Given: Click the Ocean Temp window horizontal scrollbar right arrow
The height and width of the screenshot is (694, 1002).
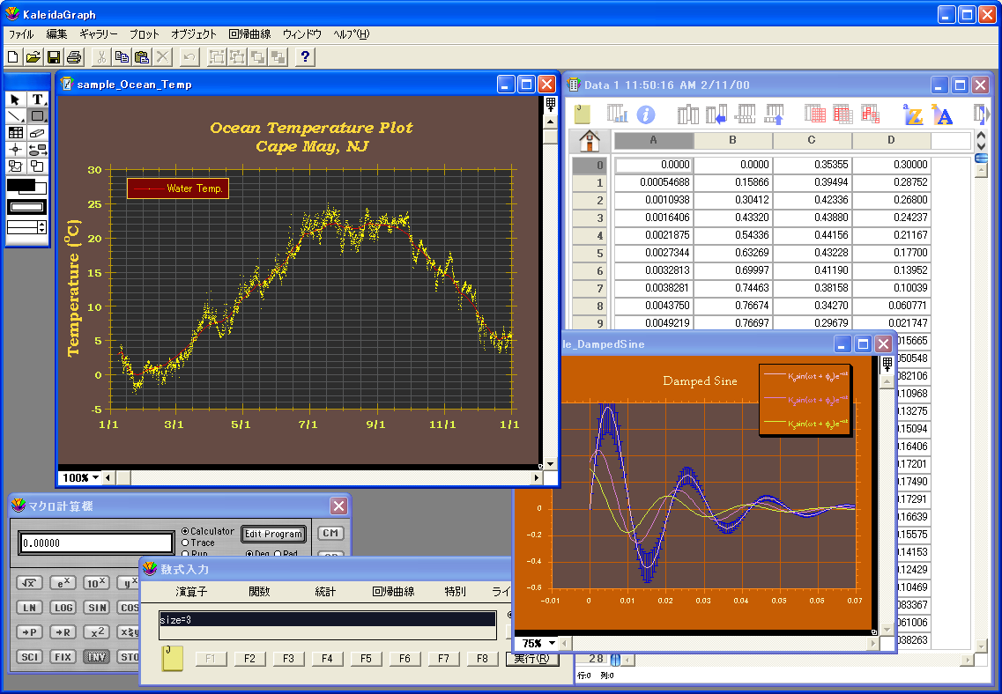Looking at the screenshot, I should pos(536,477).
